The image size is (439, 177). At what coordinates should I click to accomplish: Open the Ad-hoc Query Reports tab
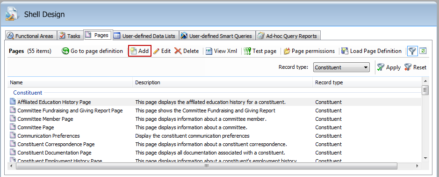(x=288, y=36)
